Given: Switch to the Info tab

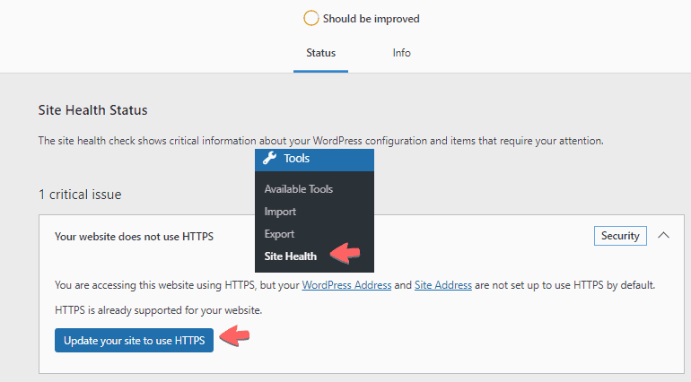Looking at the screenshot, I should click(401, 53).
